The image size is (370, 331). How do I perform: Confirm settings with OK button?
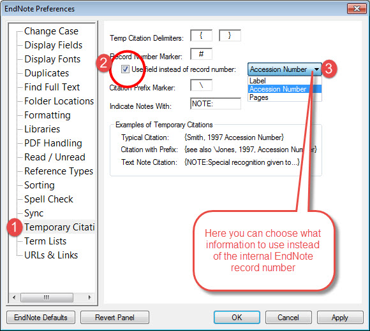[237, 318]
